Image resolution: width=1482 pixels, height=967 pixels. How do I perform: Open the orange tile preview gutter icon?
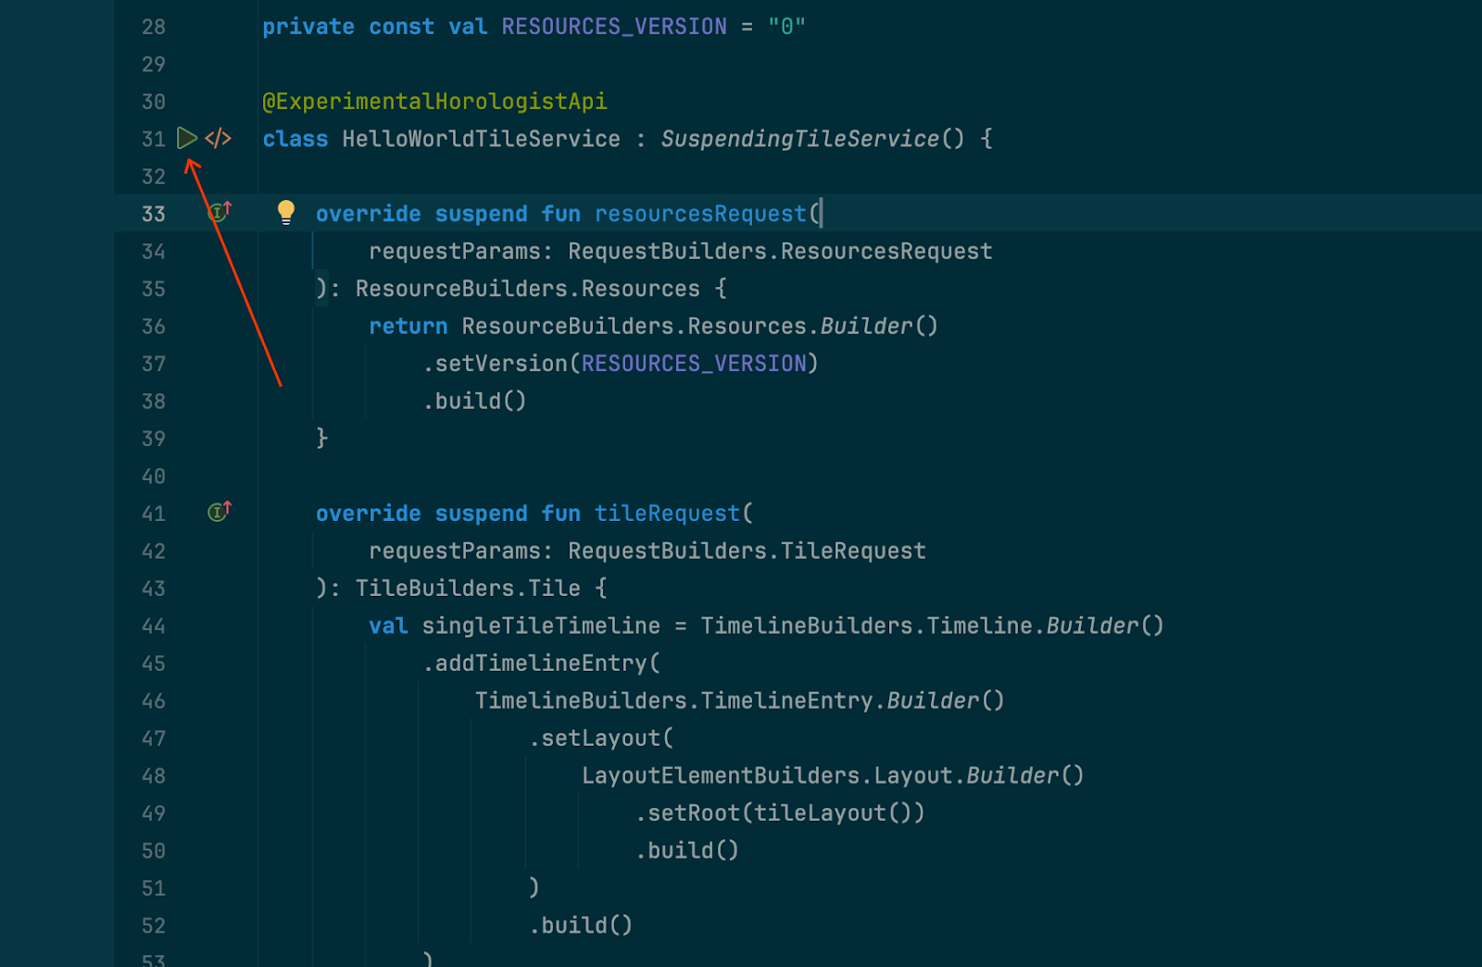219,139
